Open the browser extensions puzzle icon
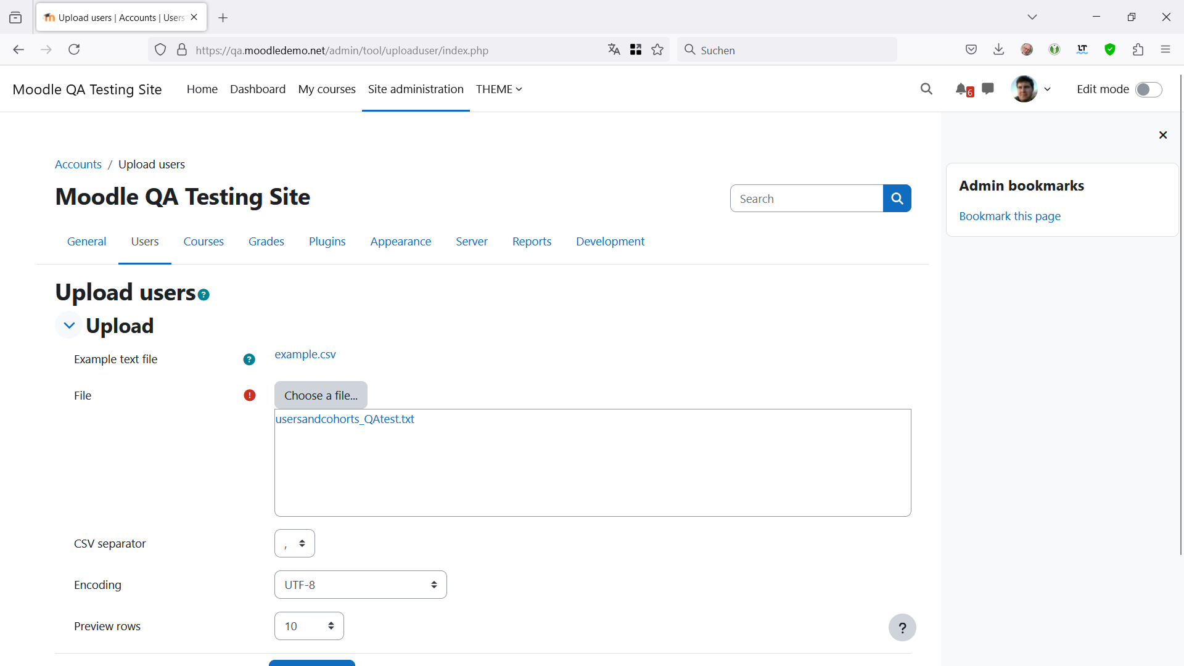Image resolution: width=1184 pixels, height=666 pixels. 1138,50
